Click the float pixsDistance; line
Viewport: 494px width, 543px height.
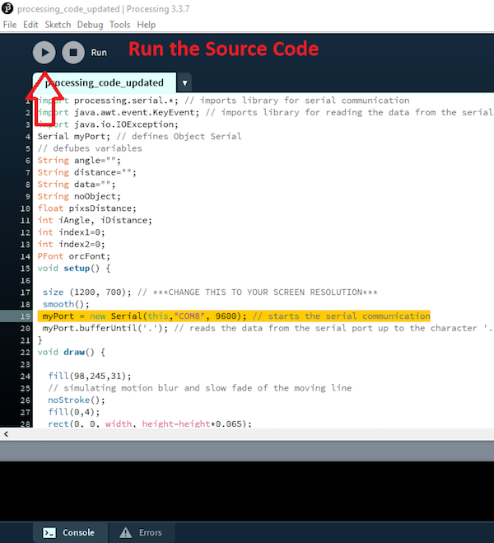(x=86, y=208)
